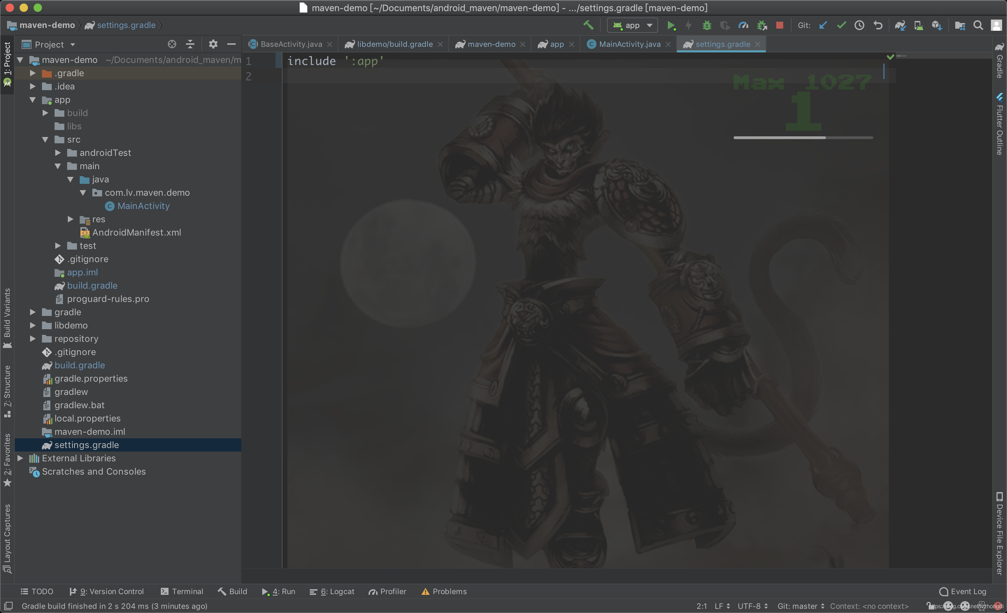Collapse the src folder
This screenshot has height=613, width=1007.
coord(45,140)
